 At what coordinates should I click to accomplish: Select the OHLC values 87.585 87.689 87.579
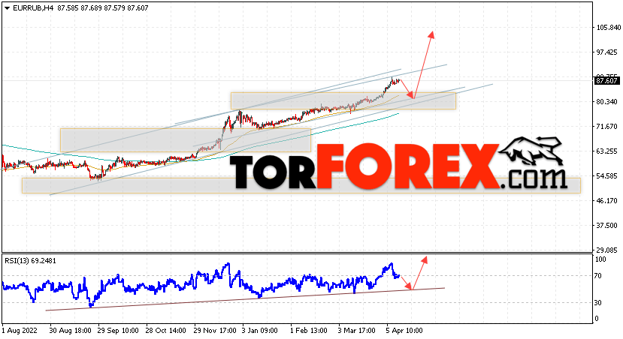(91, 8)
